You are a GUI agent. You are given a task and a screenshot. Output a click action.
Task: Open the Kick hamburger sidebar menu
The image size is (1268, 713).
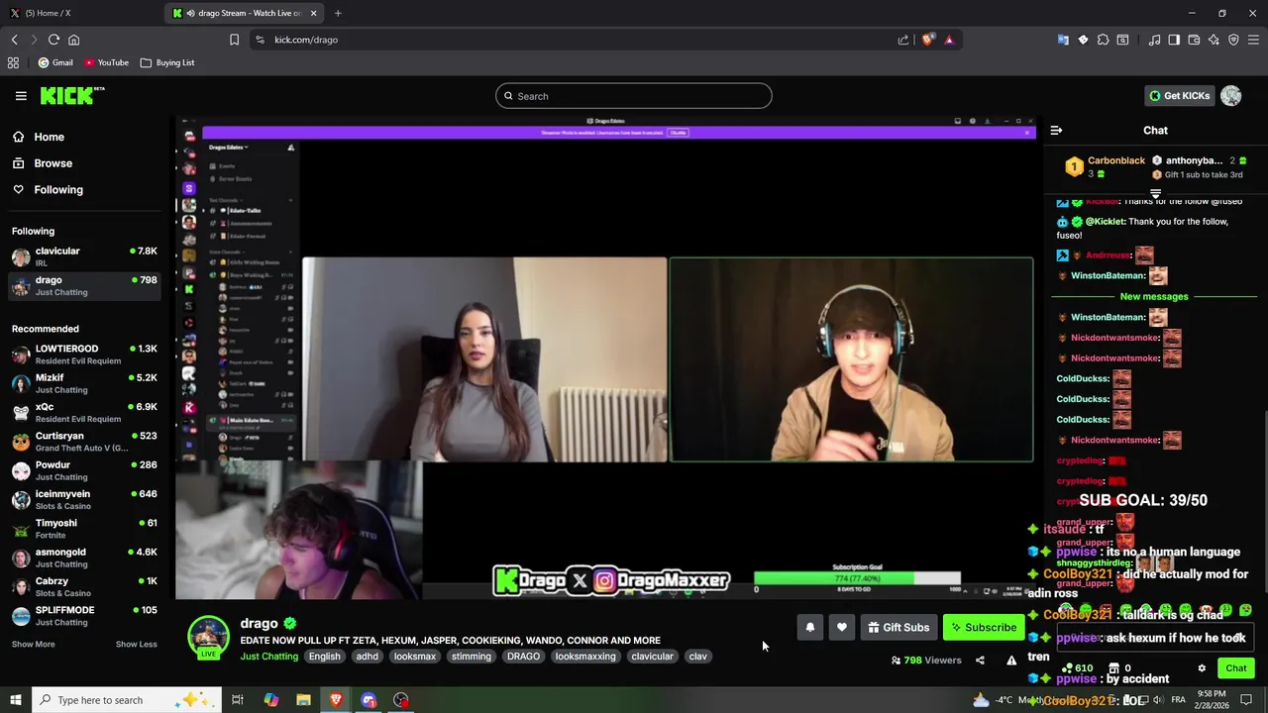point(21,96)
